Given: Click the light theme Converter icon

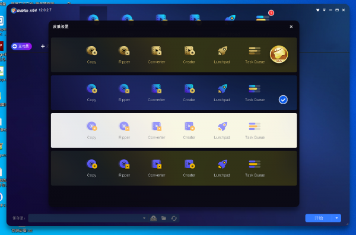Looking at the screenshot, I should (157, 126).
